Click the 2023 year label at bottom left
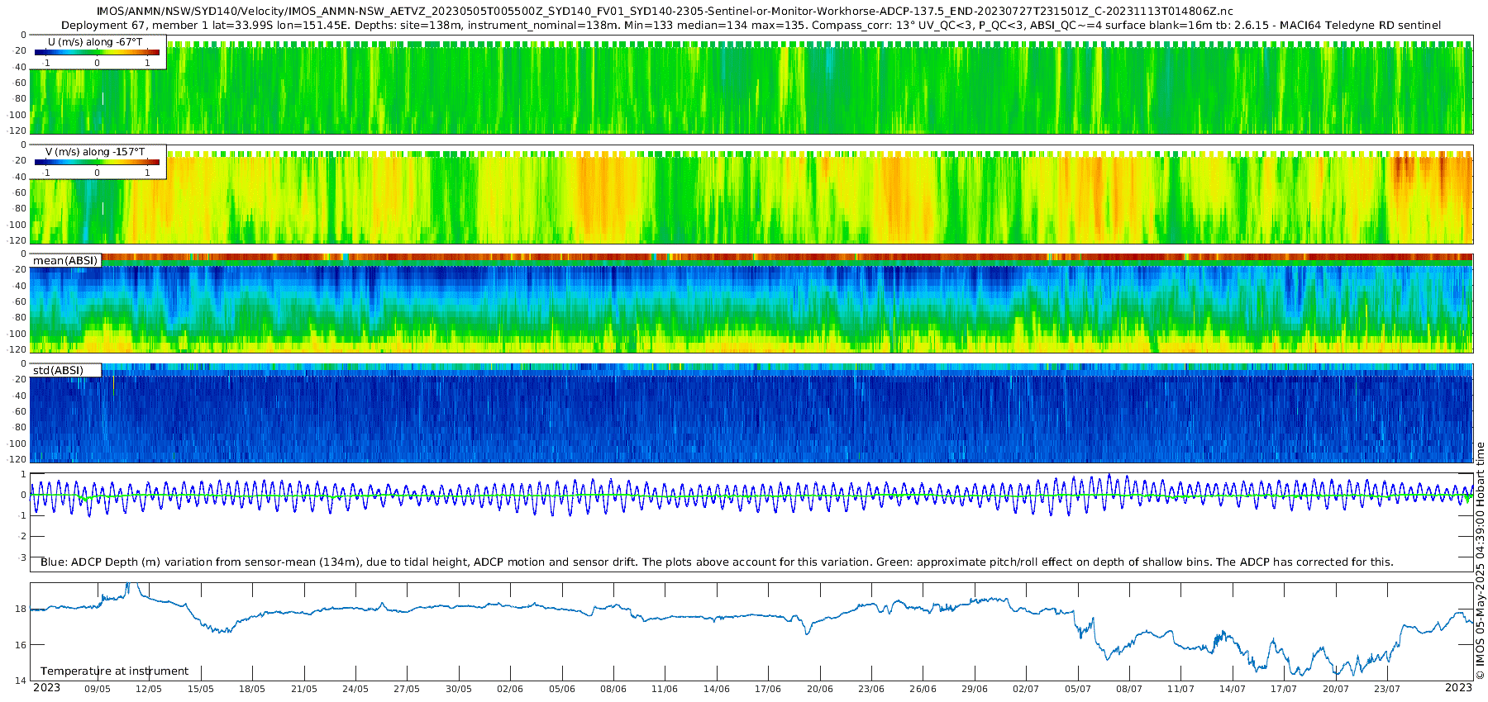 point(46,688)
